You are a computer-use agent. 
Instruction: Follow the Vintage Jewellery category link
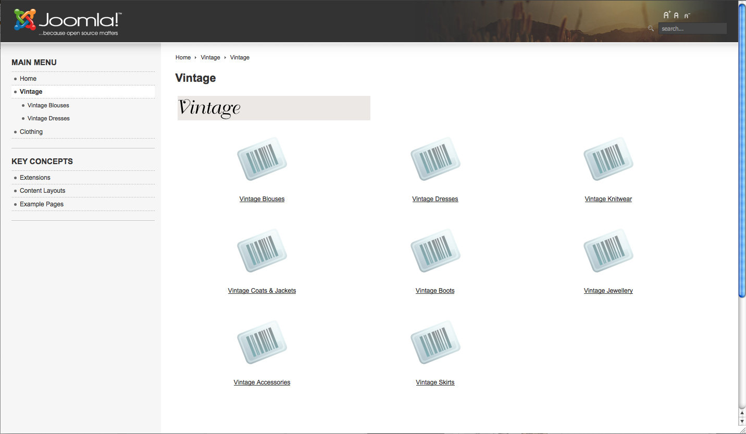[608, 291]
